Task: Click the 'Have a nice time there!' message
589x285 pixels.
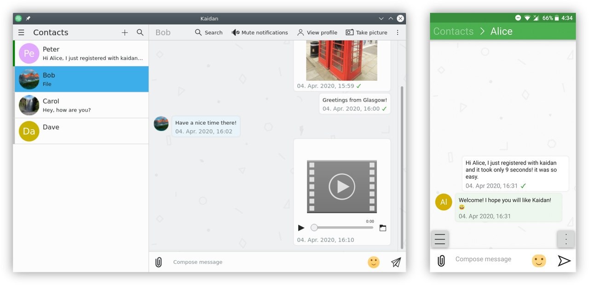Action: 206,126
